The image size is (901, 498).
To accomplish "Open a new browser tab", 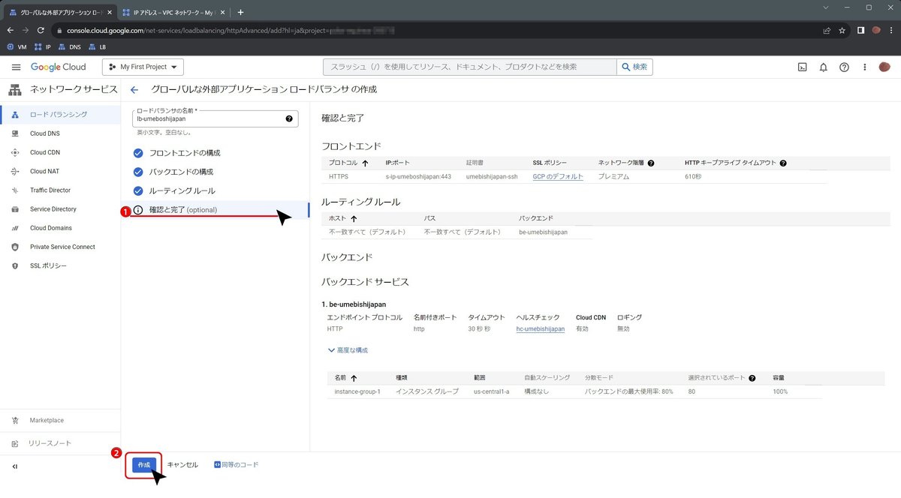I will click(x=240, y=12).
